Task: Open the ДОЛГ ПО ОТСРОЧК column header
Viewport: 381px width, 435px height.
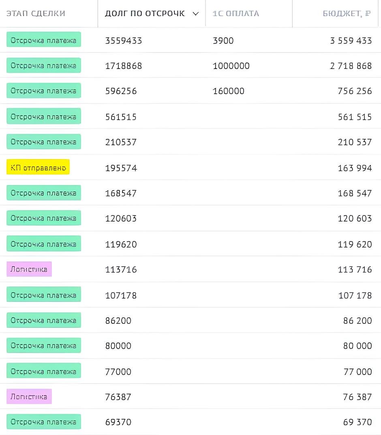Action: (145, 13)
